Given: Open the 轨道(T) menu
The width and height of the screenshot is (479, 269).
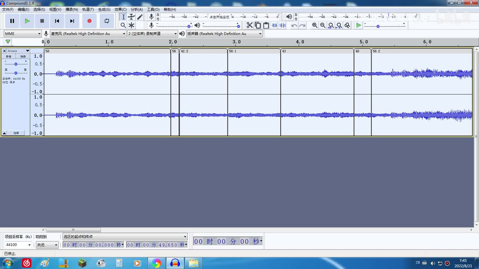Looking at the screenshot, I should point(88,9).
